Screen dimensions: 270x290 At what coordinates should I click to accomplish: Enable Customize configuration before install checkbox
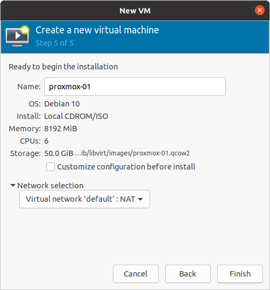tap(51, 167)
